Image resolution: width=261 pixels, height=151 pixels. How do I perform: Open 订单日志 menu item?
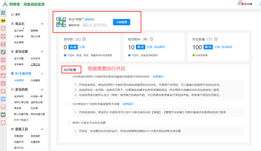click(35, 64)
